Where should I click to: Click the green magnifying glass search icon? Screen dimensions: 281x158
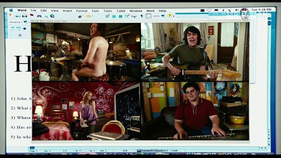(52, 16)
